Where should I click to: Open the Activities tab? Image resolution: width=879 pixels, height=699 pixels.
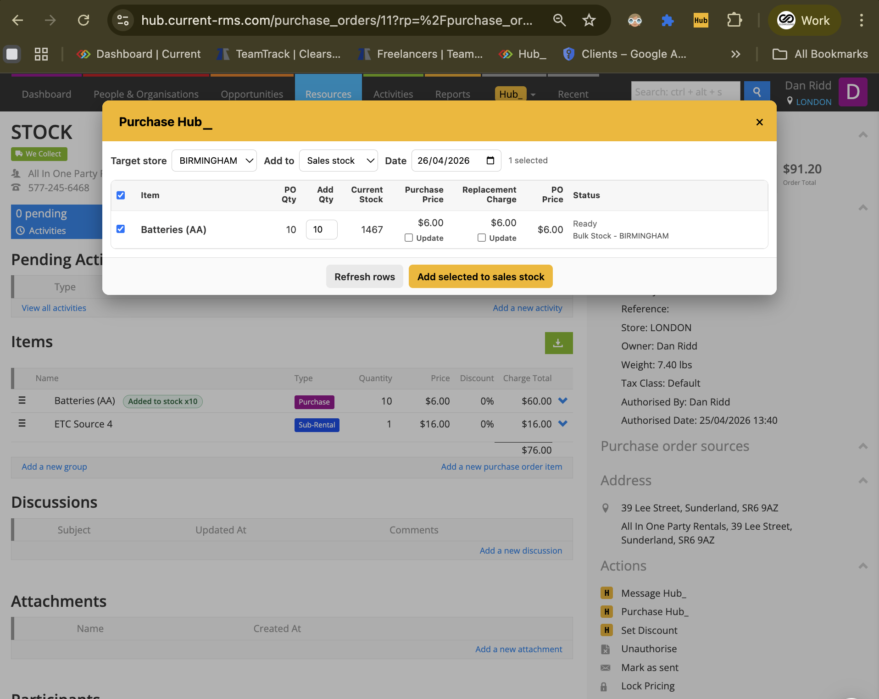pyautogui.click(x=393, y=94)
